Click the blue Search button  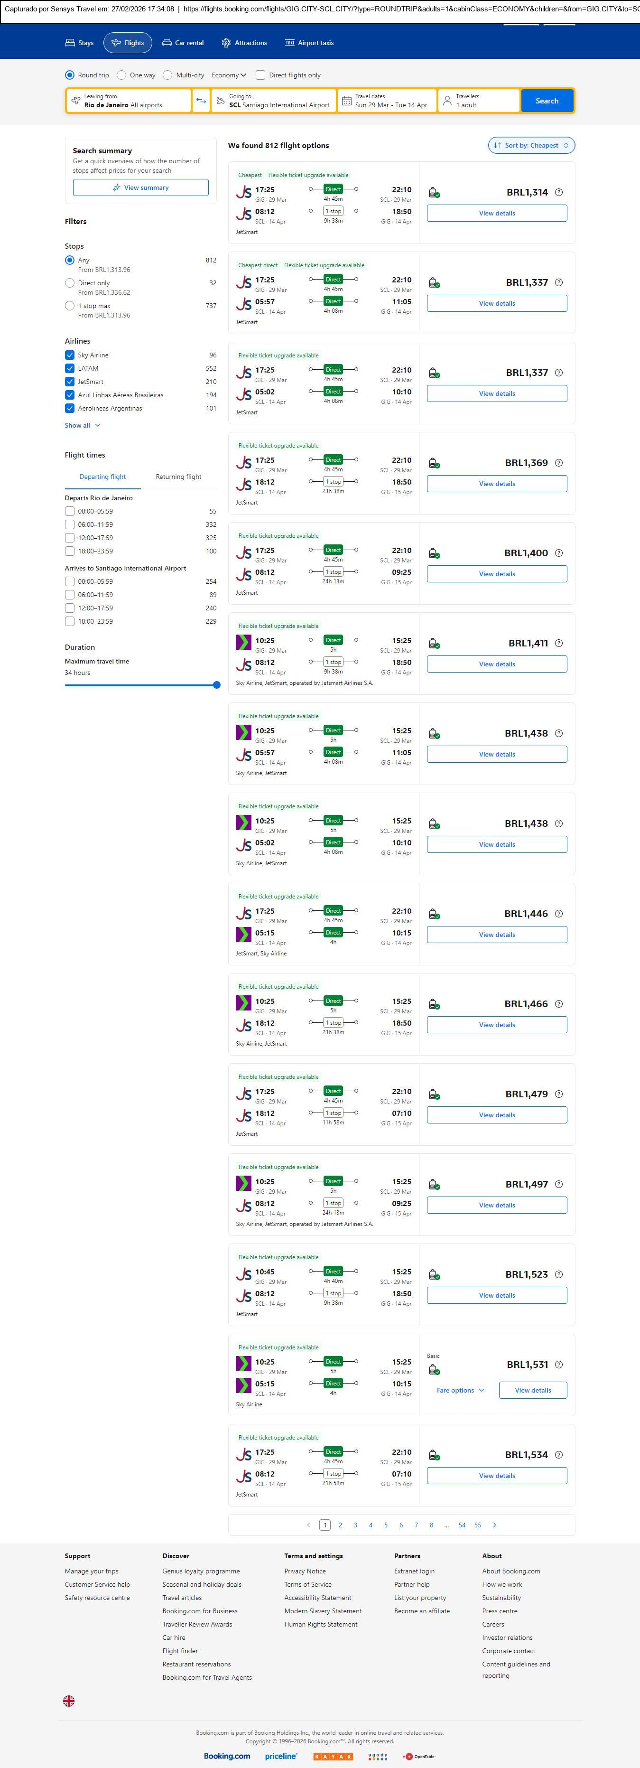pos(547,101)
